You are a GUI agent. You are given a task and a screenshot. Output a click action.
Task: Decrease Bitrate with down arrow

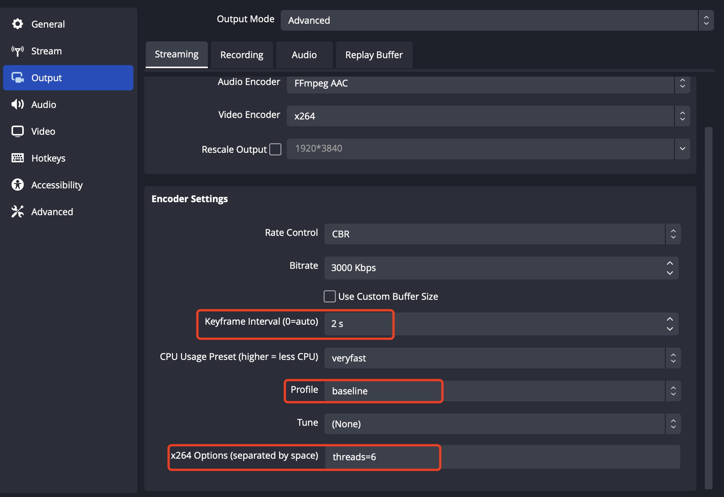670,273
